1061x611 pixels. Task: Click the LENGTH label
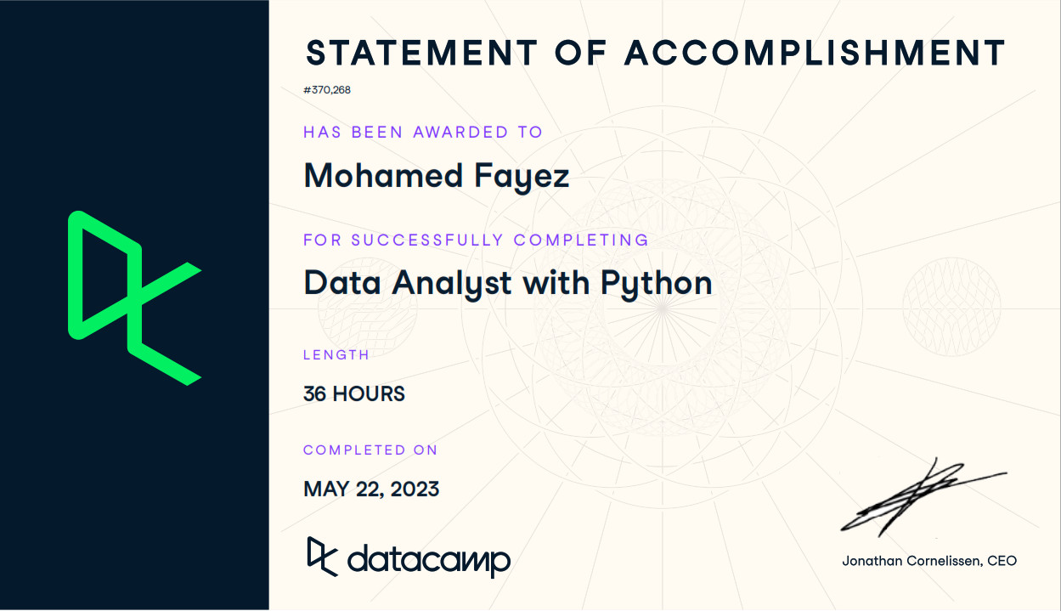click(336, 354)
